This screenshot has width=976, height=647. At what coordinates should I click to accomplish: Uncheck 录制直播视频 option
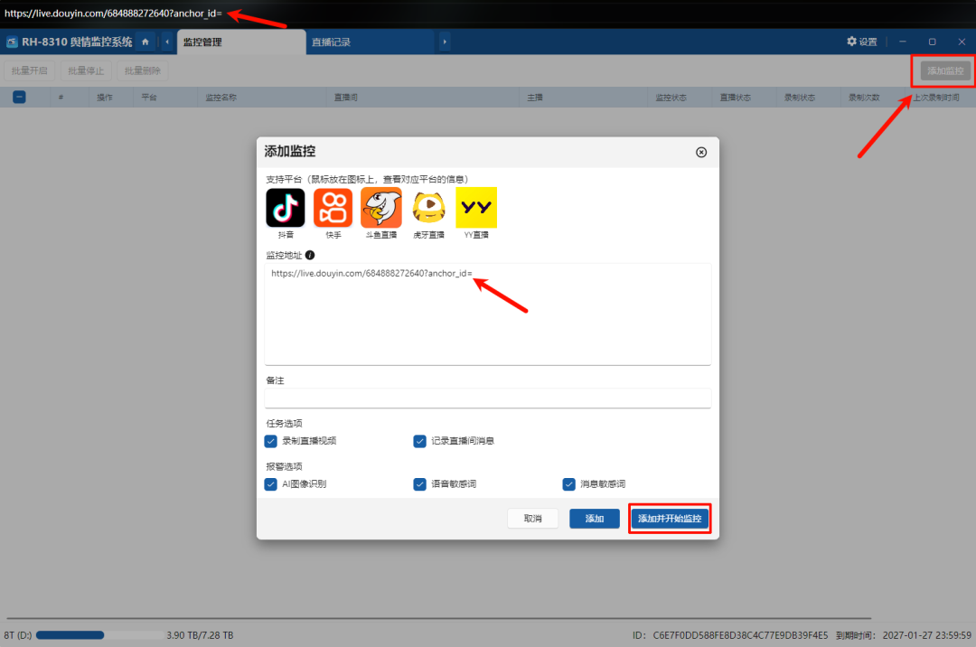[271, 441]
